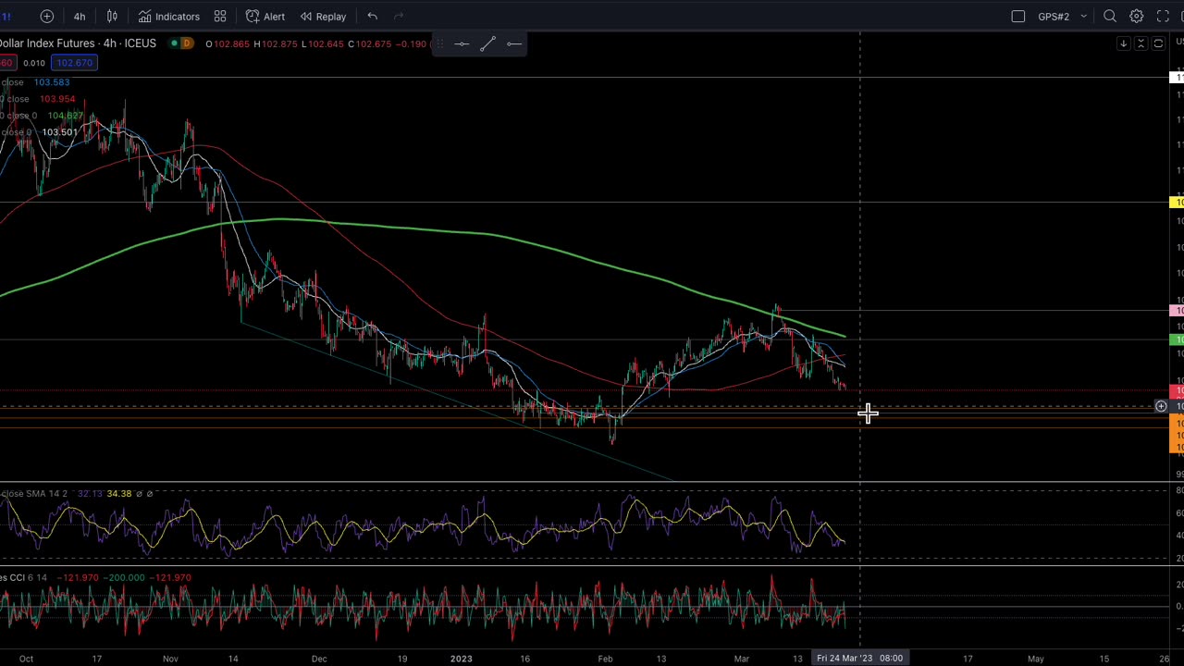The image size is (1184, 666).
Task: Click the Nov label on the time axis
Action: (170, 659)
